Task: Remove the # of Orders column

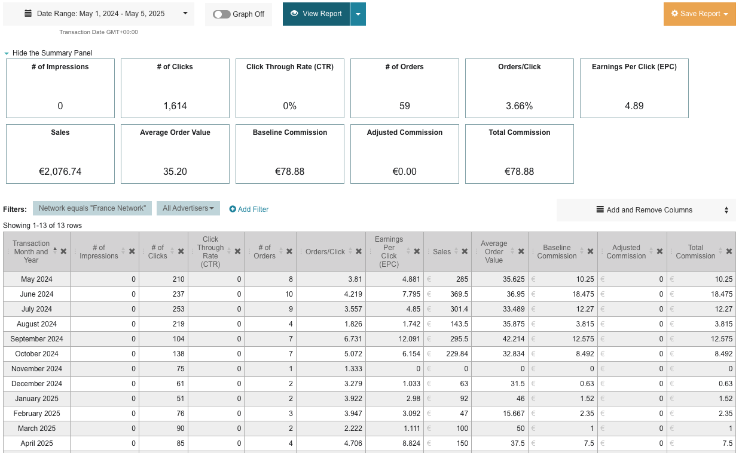Action: click(289, 251)
